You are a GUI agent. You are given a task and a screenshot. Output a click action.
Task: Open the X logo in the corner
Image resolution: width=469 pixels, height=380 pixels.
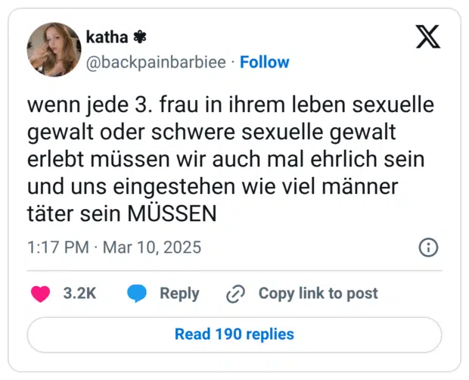click(x=428, y=37)
